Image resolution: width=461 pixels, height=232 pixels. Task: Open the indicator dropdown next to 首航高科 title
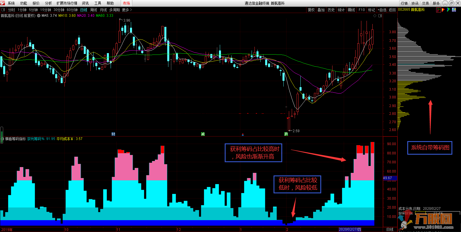click(39, 16)
